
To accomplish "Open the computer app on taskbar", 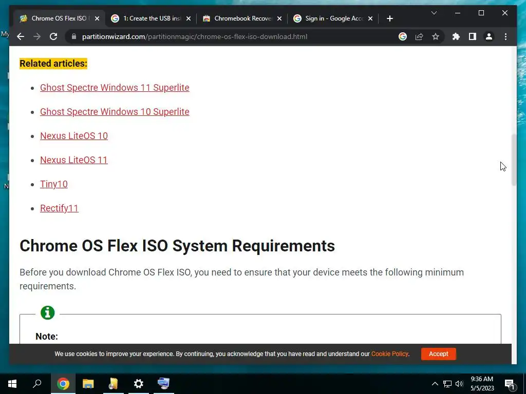I will (164, 384).
